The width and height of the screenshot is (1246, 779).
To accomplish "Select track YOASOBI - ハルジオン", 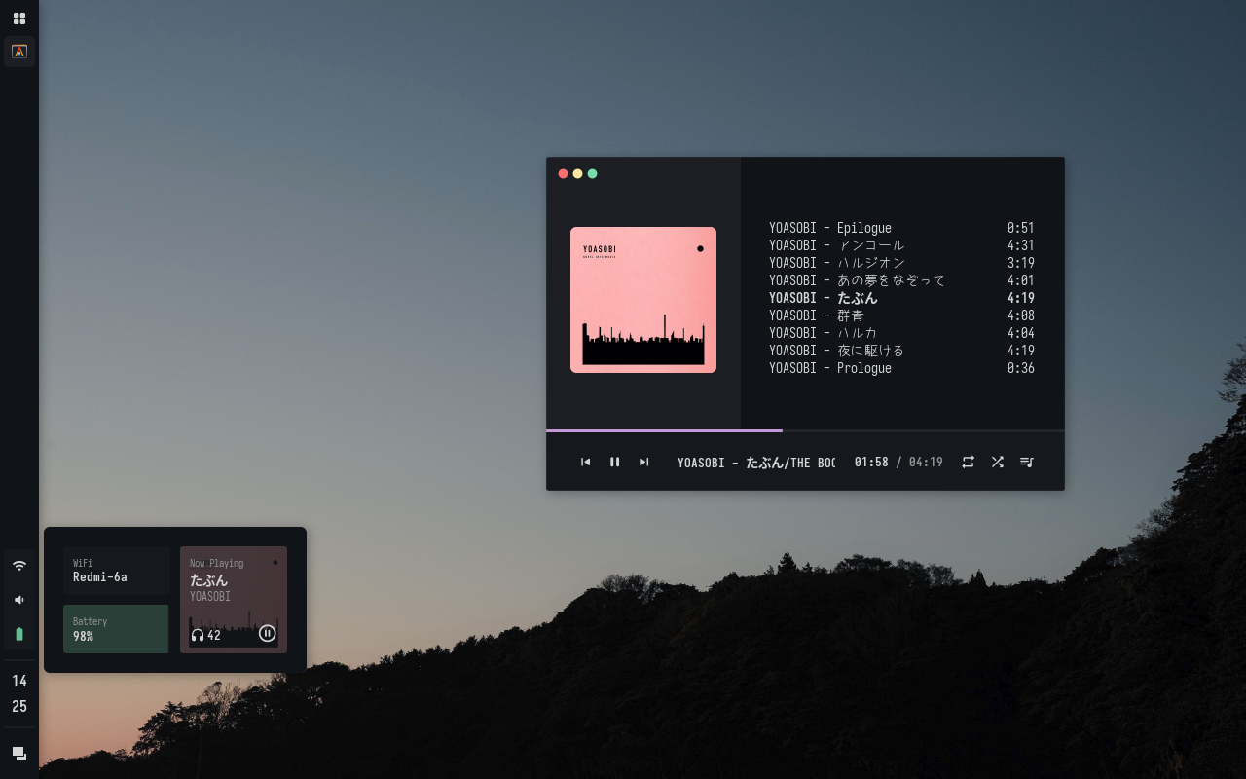I will pos(901,263).
